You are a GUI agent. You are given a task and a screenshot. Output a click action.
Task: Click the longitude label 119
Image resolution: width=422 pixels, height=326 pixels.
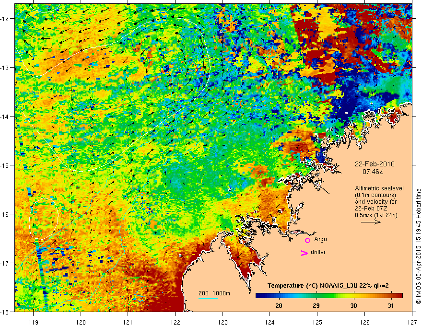(34, 322)
